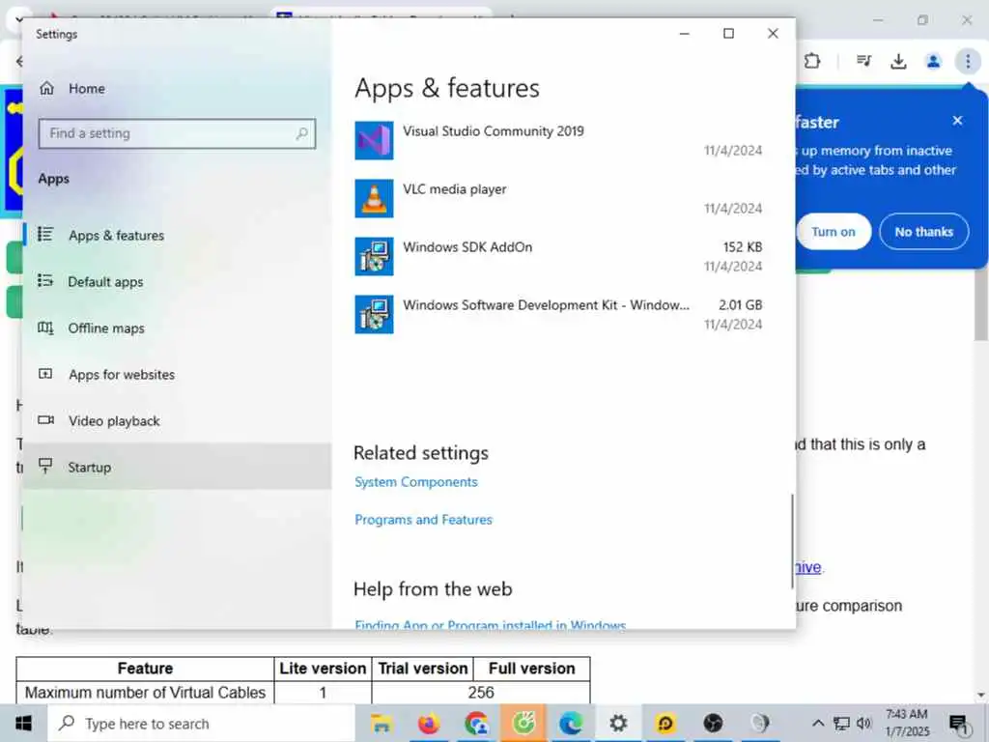Click the magnifier icon in Find a setting

pos(302,133)
